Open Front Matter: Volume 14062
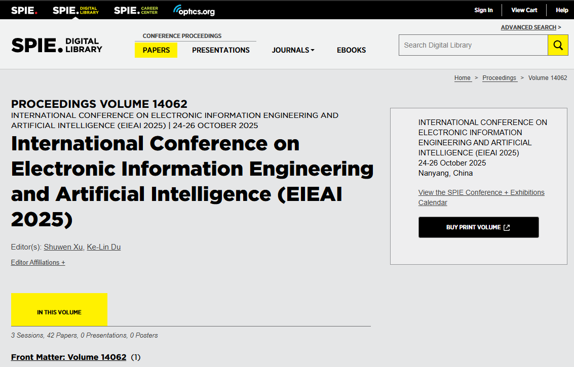Image resolution: width=574 pixels, height=367 pixels. click(x=69, y=357)
